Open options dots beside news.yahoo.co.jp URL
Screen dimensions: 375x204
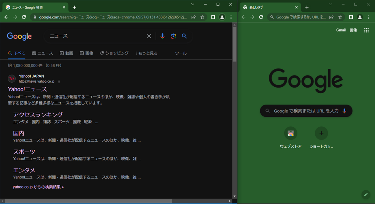[x=59, y=81]
